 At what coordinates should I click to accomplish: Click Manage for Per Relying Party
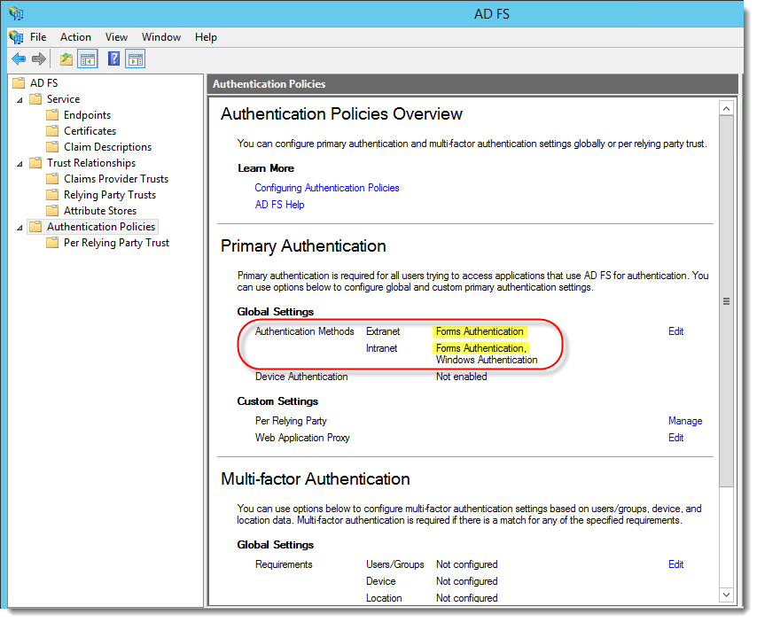tap(685, 421)
